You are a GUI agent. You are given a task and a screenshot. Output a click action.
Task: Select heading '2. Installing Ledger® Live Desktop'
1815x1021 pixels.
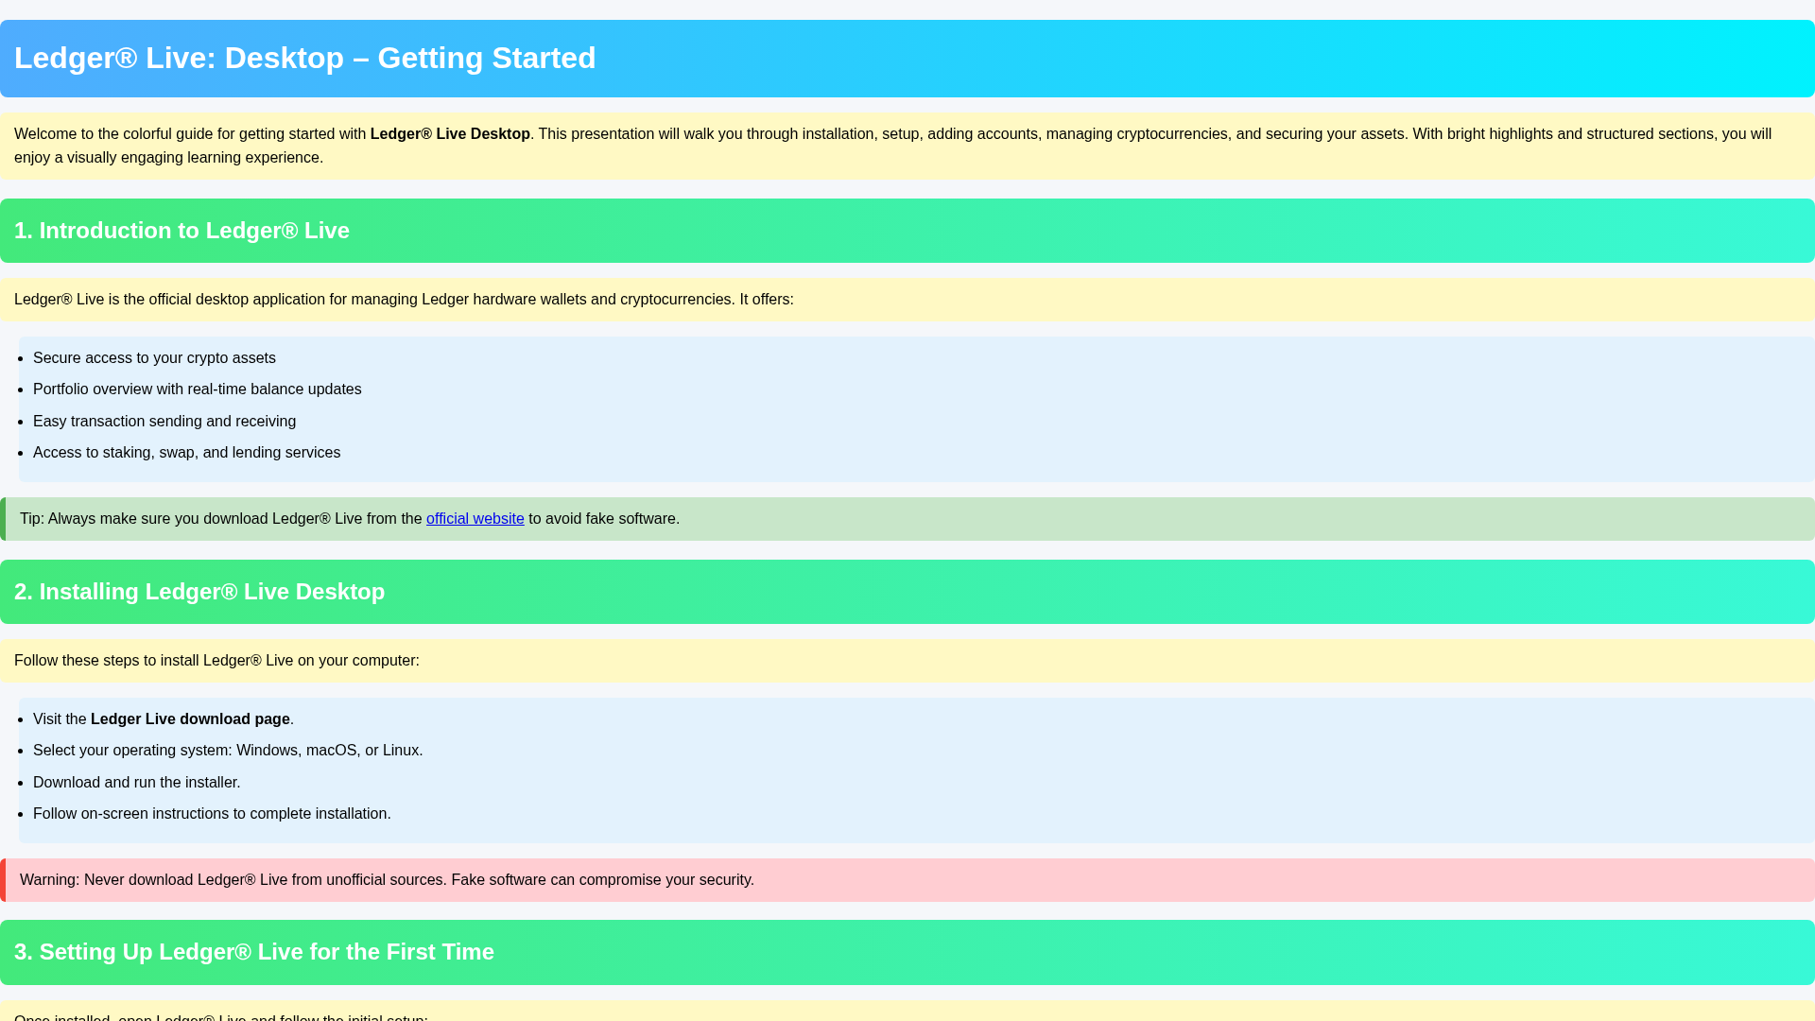[199, 592]
